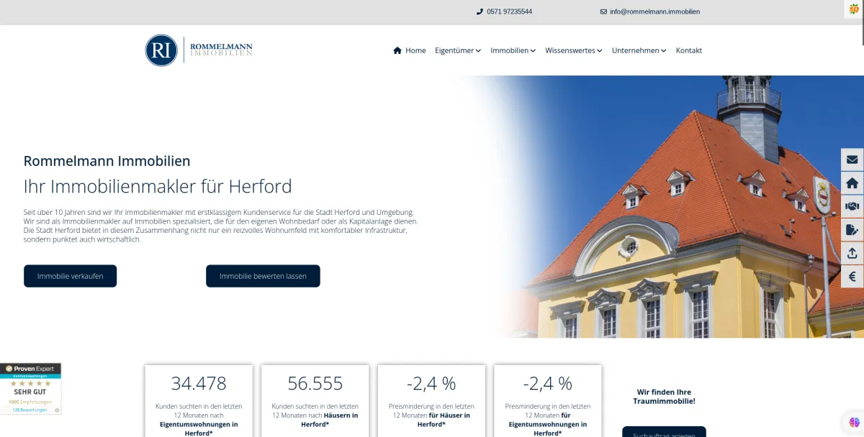Expand the Wissenswertes dropdown menu
Viewport: 864px width, 437px height.
click(x=574, y=50)
